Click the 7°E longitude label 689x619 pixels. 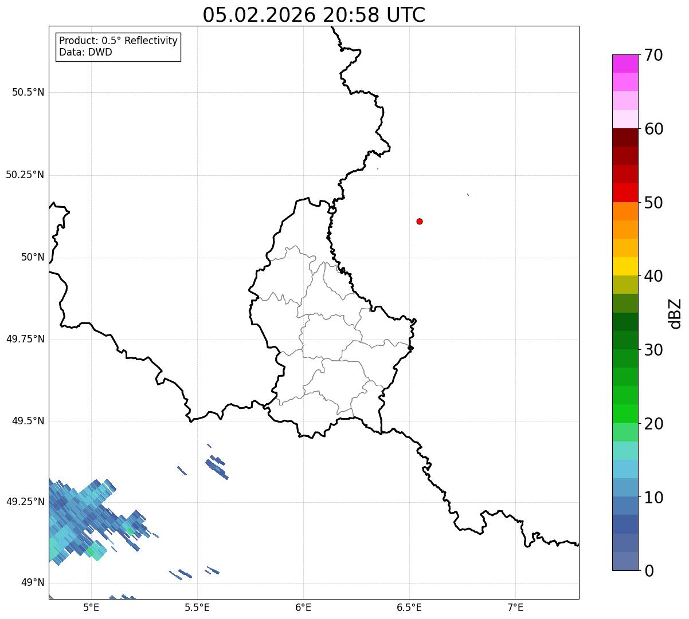(x=515, y=607)
